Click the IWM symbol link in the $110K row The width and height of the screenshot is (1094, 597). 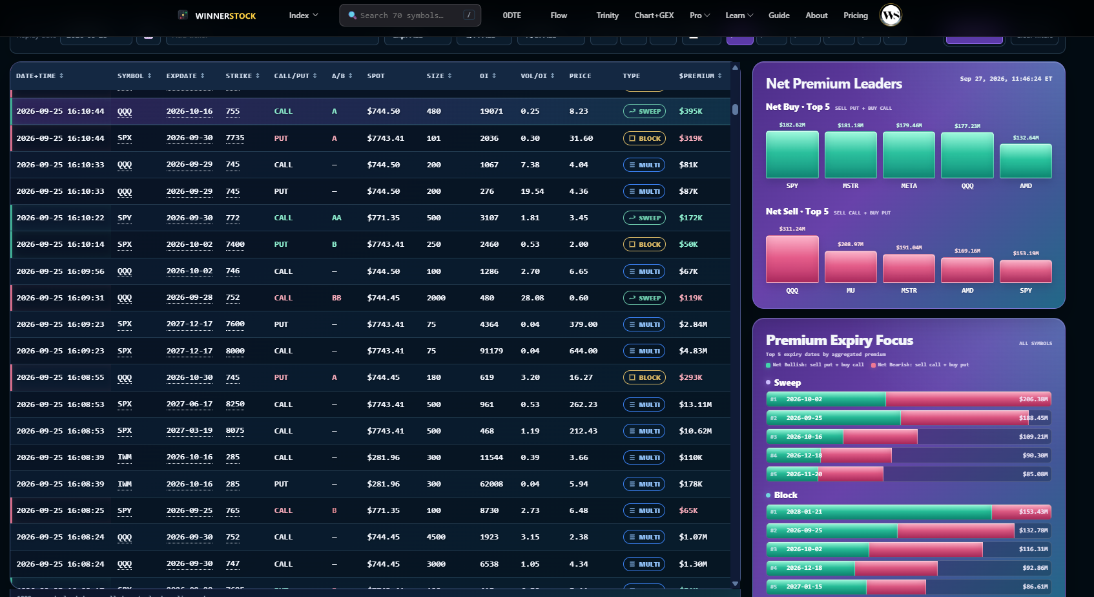coord(125,457)
